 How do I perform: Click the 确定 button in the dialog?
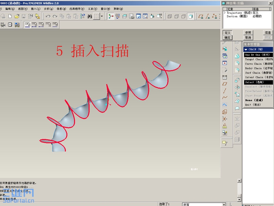(227, 38)
